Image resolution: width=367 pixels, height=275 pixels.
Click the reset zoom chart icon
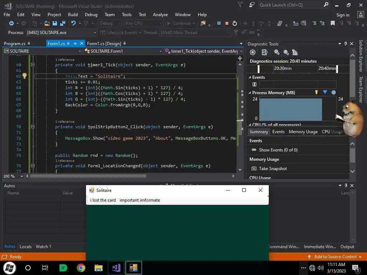295,52
